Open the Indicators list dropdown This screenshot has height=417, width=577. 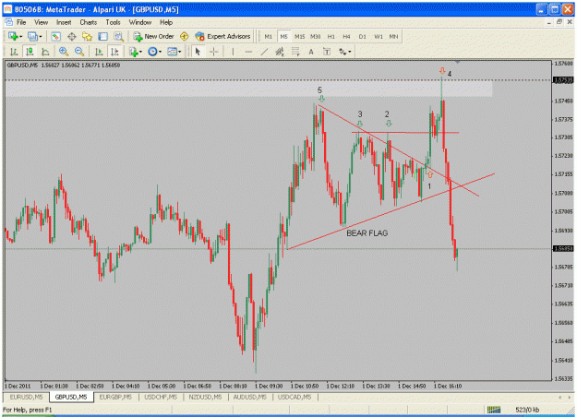[x=136, y=52]
